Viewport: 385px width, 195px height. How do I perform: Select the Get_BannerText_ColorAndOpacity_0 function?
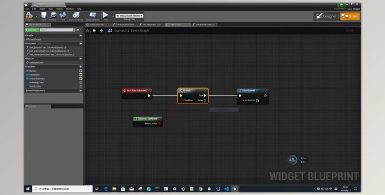(x=47, y=47)
